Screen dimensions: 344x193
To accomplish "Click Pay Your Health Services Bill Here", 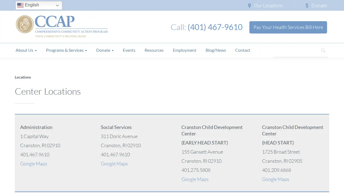I will [x=288, y=27].
